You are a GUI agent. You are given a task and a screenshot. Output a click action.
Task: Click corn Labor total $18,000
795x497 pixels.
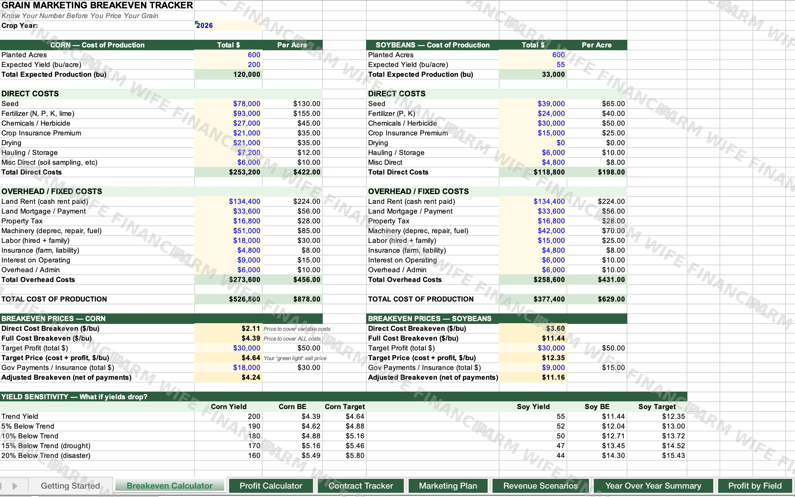pyautogui.click(x=228, y=240)
